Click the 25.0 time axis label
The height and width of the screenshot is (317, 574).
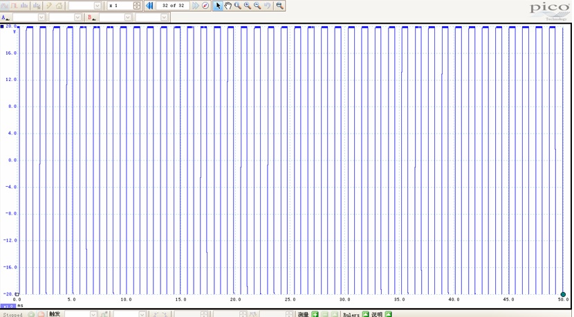(x=290, y=300)
